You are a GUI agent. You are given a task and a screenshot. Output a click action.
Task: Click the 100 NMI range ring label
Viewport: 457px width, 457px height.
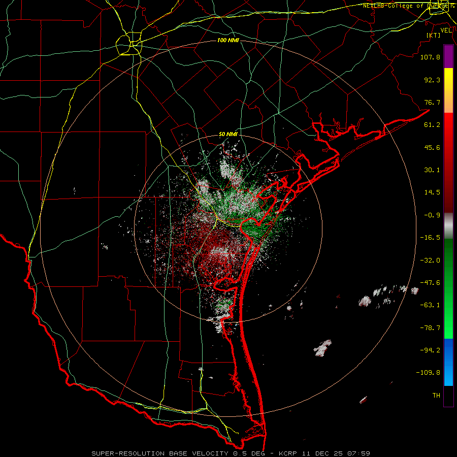click(x=228, y=40)
